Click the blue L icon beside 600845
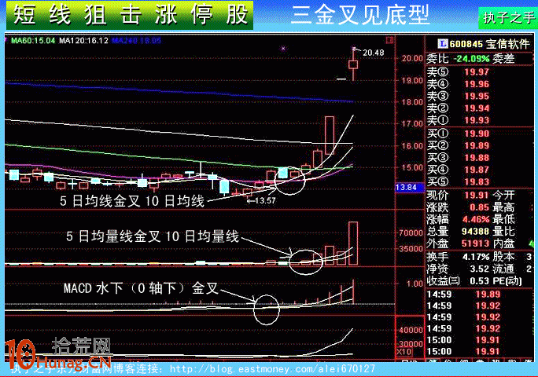The height and width of the screenshot is (377, 538). (x=443, y=44)
